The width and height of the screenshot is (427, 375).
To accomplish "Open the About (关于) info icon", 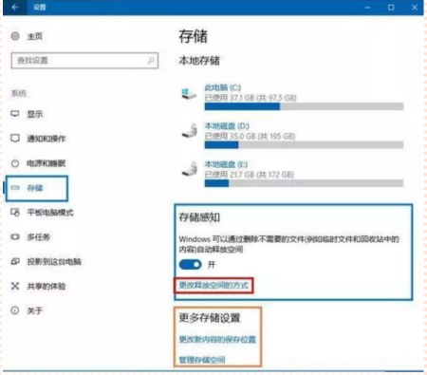I will pos(15,310).
